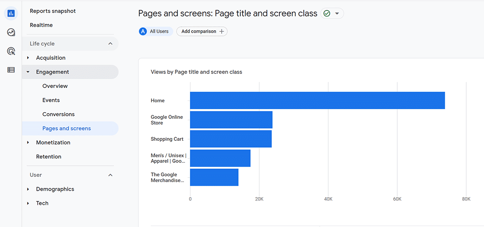The image size is (484, 227).
Task: Collapse the User section chevron
Action: [110, 175]
